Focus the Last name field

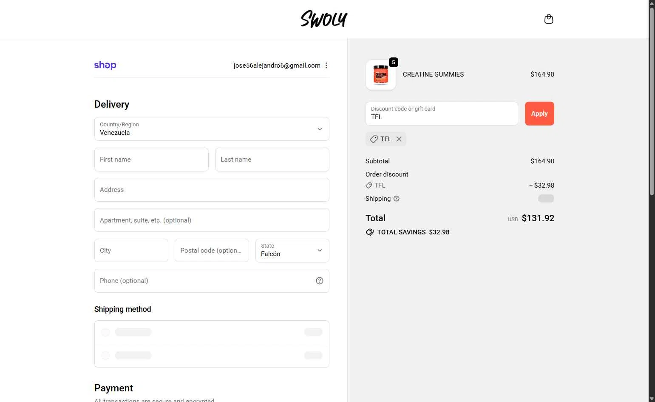coord(272,160)
